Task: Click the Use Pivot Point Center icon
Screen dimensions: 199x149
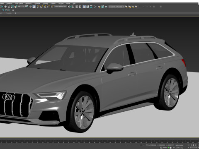Action: [27, 7]
